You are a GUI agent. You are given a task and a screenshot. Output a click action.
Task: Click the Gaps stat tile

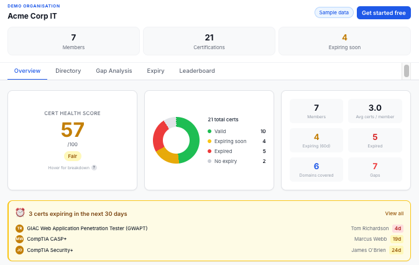pos(375,169)
